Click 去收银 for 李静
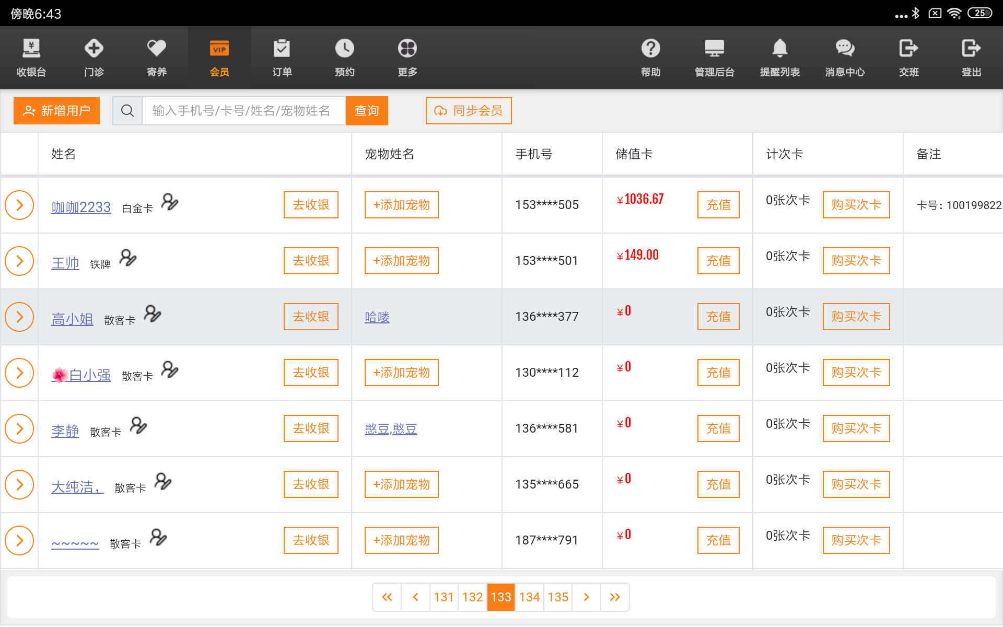This screenshot has height=627, width=1003. [x=311, y=428]
